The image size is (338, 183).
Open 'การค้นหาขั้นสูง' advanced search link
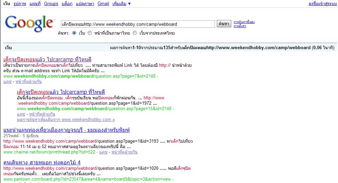pos(244,22)
